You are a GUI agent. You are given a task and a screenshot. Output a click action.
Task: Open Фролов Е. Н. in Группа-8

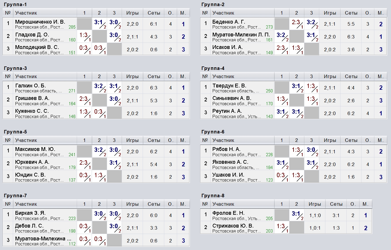(228, 213)
